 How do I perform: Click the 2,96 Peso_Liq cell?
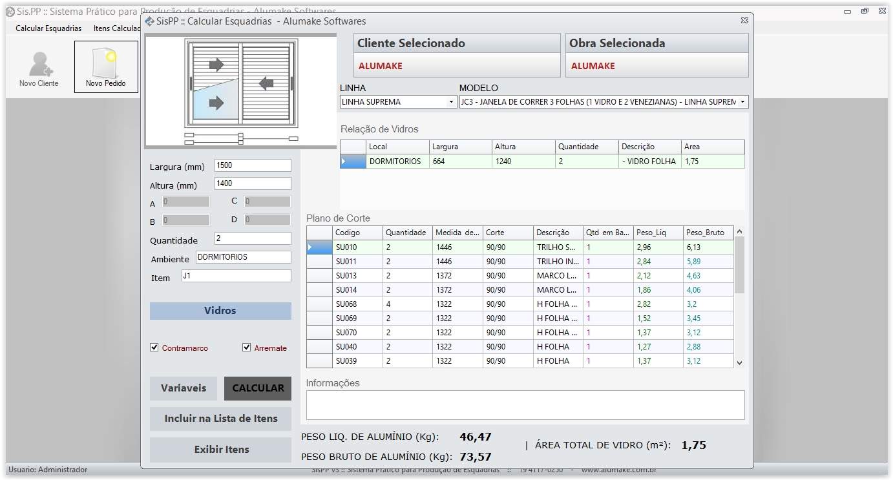point(658,247)
